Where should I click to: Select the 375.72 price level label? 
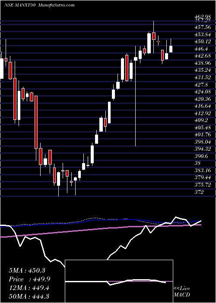[x=202, y=185]
